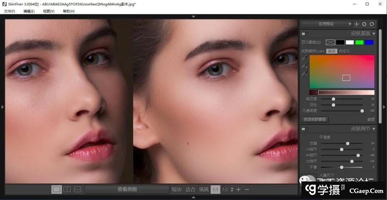Collapse the 皮肤蒙版 section

tap(374, 34)
